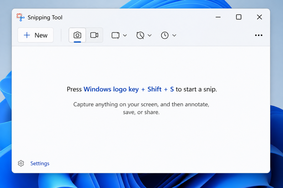Viewport: 283px width, 188px height.
Task: Click the Settings gear icon
Action: (21, 163)
